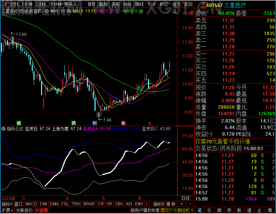Click the 叠加 overlay button
Screen dimensions: 276x214
point(103,4)
